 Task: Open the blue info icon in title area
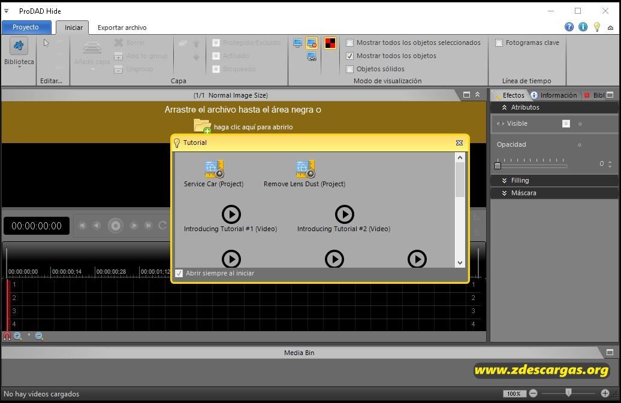point(583,27)
